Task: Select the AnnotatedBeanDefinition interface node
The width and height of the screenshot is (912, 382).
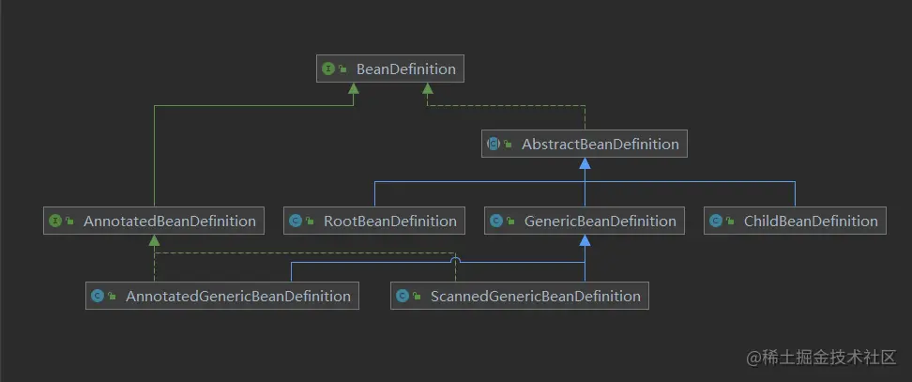Action: pos(154,221)
